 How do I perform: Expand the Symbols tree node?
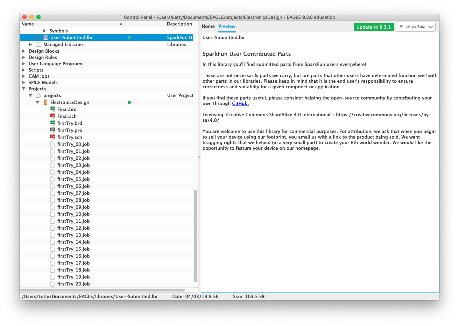coord(44,31)
